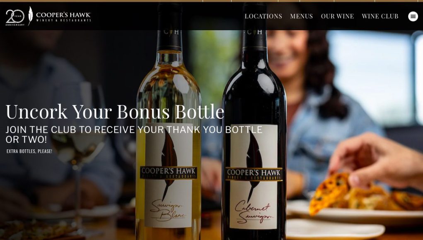Click the 'Join the club to receive' subheading
423x240 pixels.
coord(134,134)
